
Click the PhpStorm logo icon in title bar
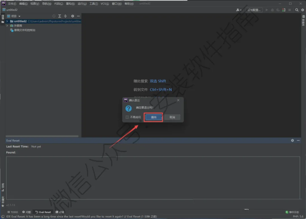3,3
